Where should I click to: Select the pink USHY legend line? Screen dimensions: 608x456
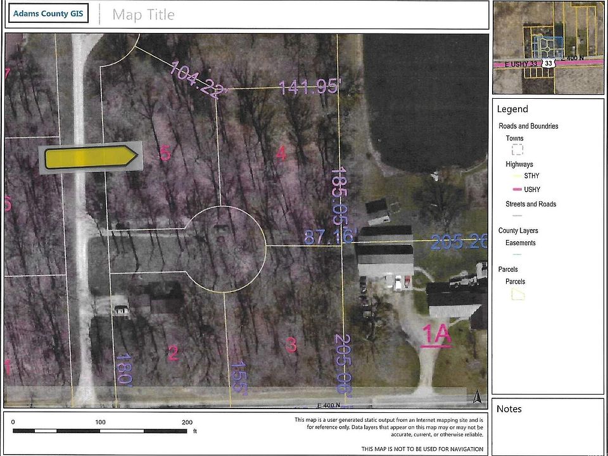tap(517, 190)
